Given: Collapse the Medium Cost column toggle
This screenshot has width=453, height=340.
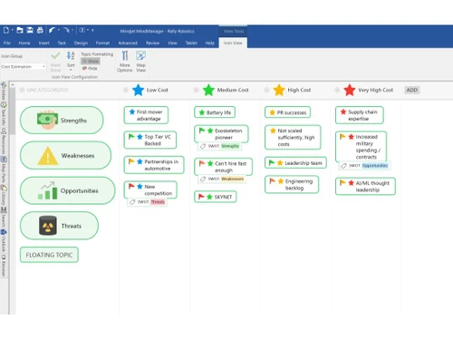Looking at the screenshot, I should click(196, 90).
